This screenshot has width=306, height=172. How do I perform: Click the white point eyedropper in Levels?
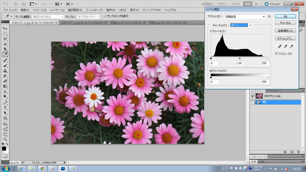coord(291,47)
